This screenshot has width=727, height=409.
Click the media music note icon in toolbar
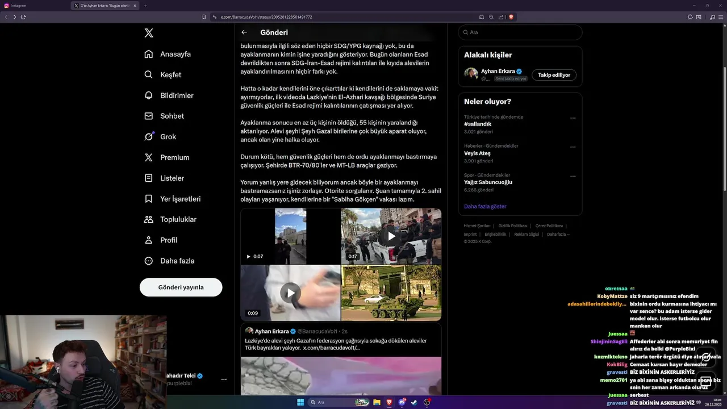[712, 17]
